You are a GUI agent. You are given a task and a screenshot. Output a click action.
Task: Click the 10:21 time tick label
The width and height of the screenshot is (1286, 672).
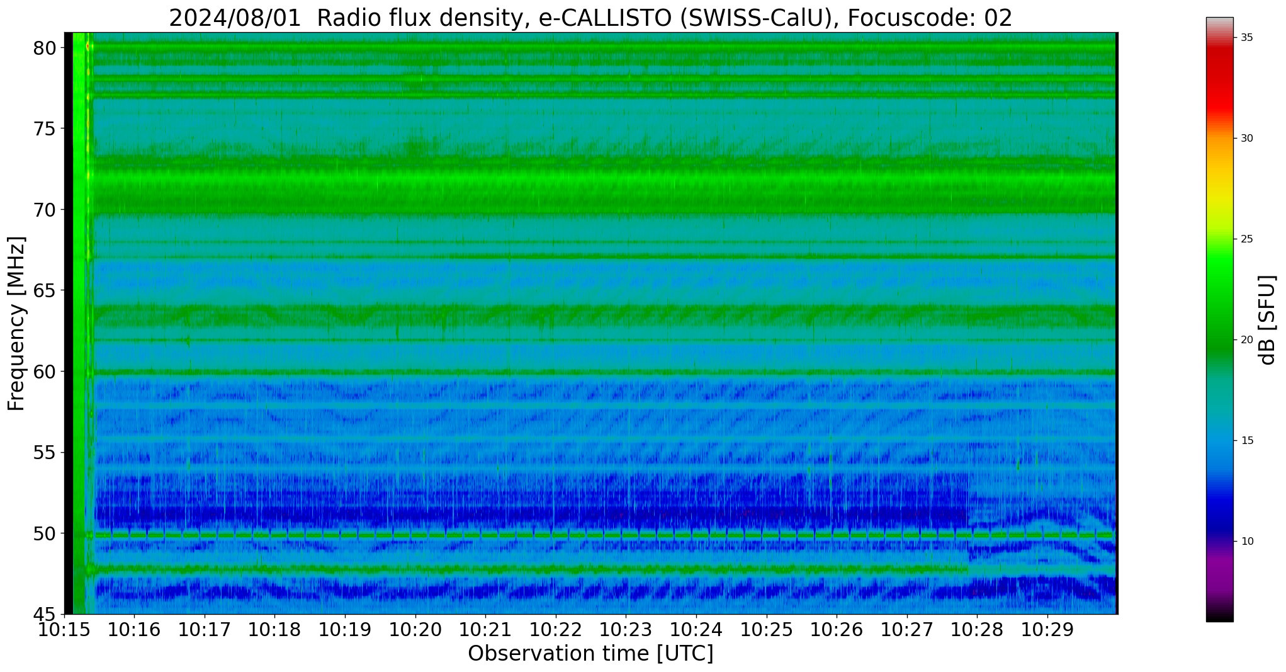click(x=485, y=630)
